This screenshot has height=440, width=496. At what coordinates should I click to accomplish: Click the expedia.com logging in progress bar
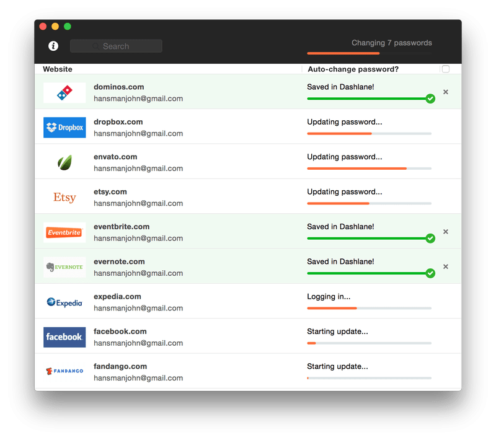[369, 308]
